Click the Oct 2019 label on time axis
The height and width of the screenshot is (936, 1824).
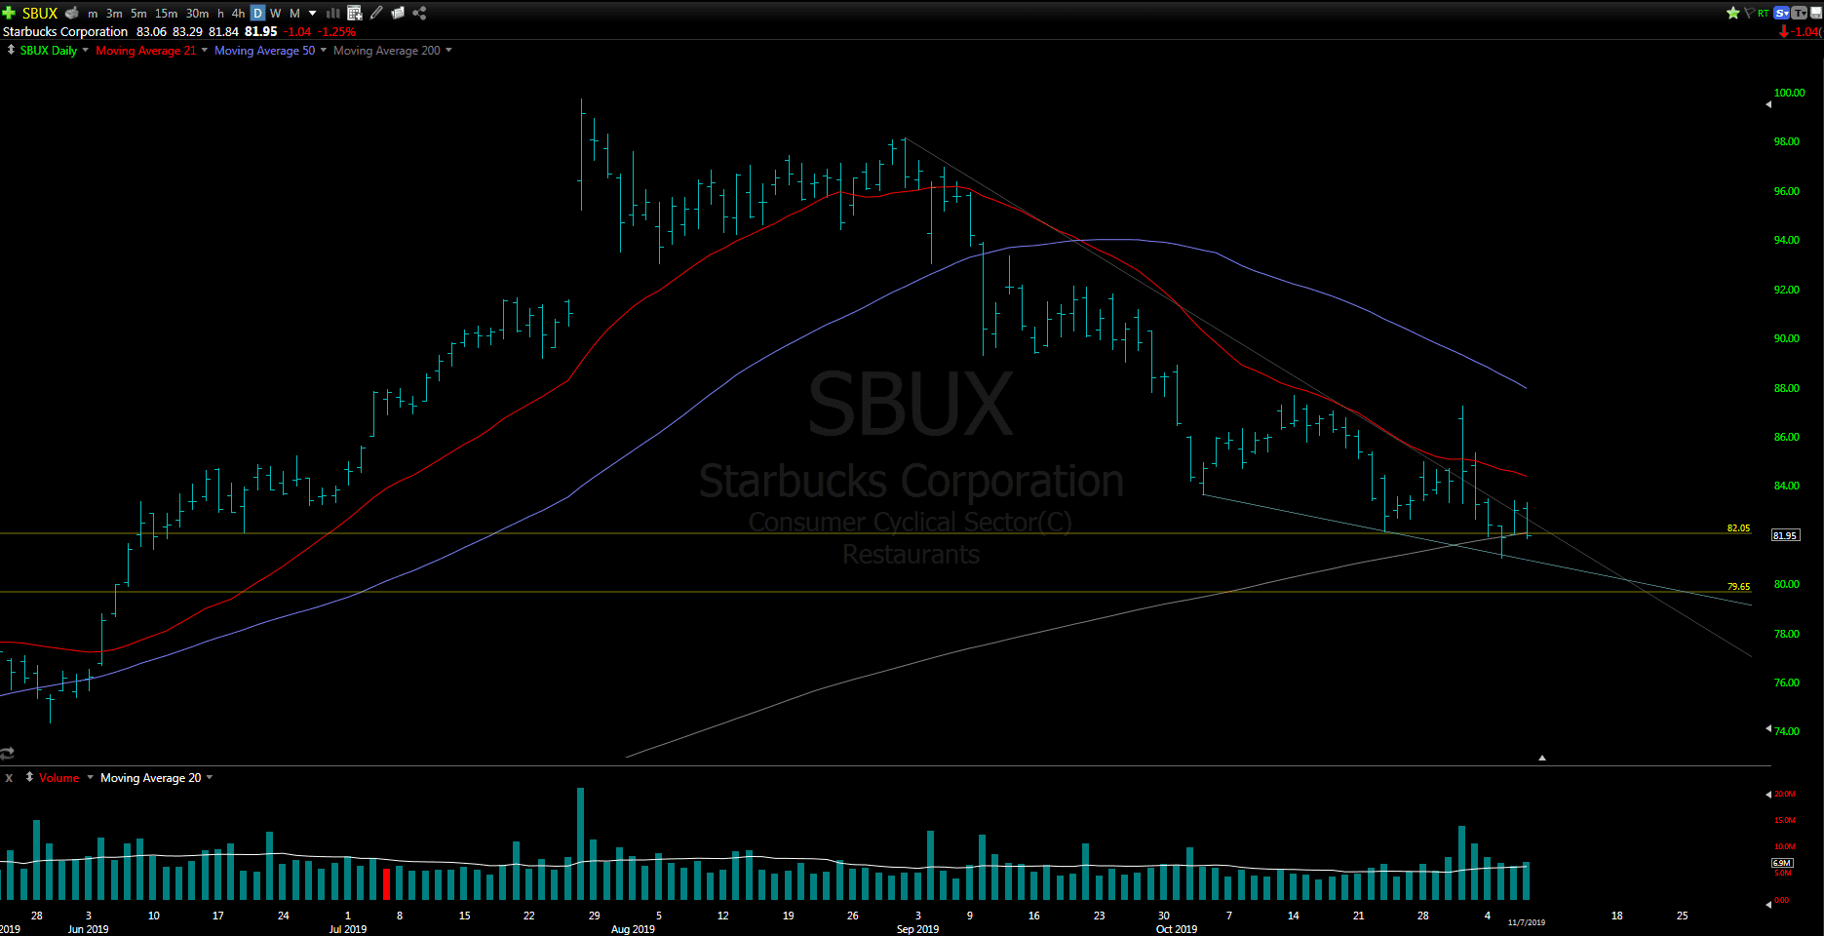1177,929
